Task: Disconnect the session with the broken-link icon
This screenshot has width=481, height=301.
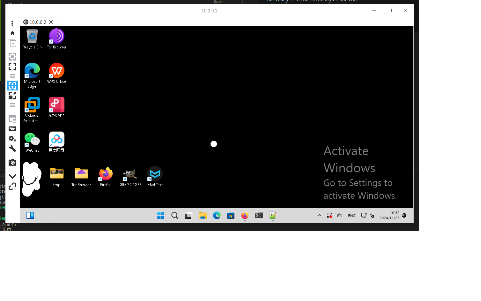Action: tap(12, 186)
